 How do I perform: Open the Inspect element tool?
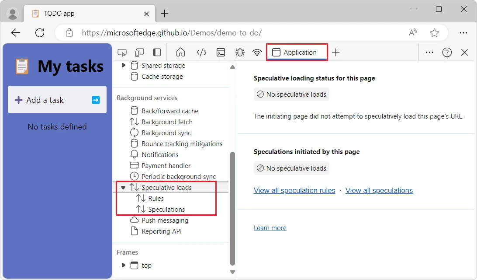point(122,52)
